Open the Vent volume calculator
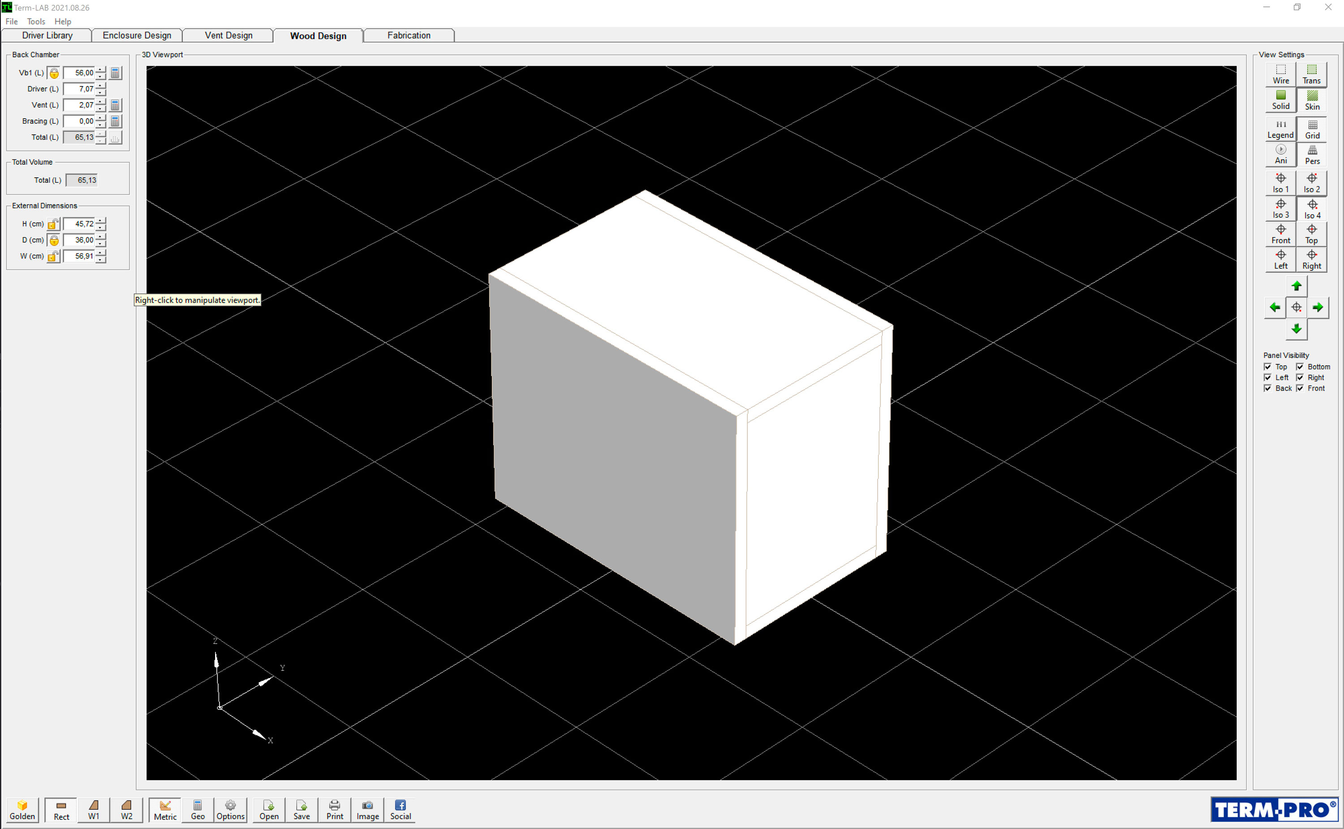Image resolution: width=1344 pixels, height=829 pixels. 115,105
